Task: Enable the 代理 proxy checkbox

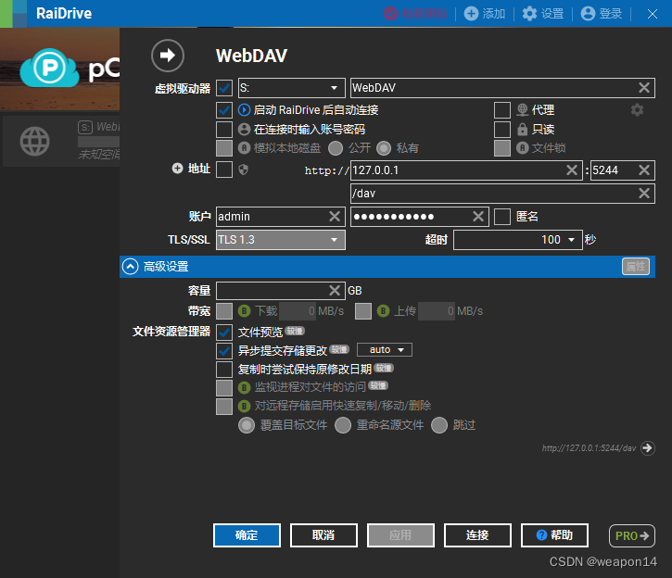Action: [x=501, y=110]
